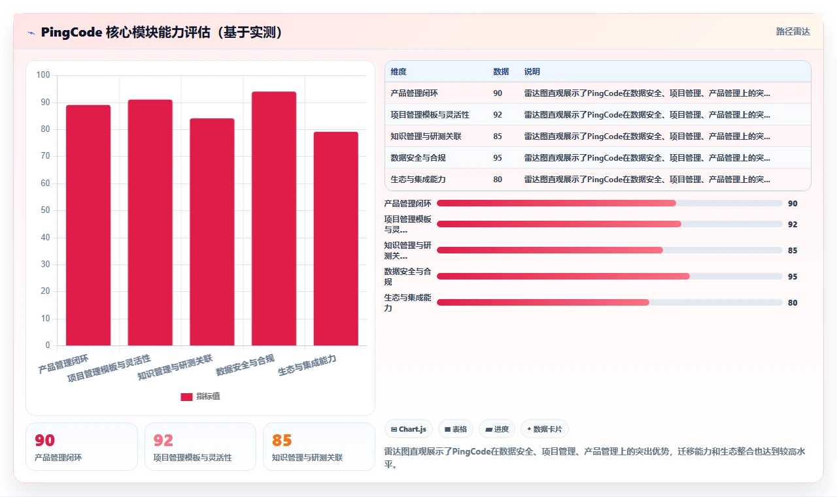Click the 项目管理模板与灵... progress bar
837x497 pixels.
(609, 224)
